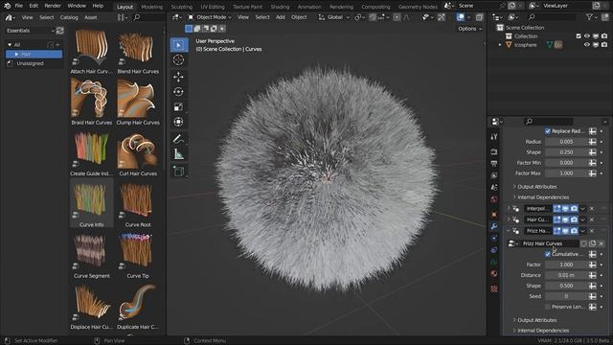The height and width of the screenshot is (345, 613).
Task: Select the Add Cube tool
Action: [179, 171]
